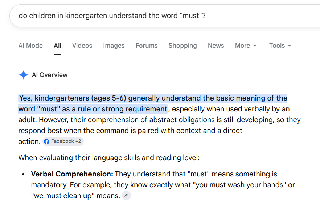This screenshot has width=320, height=205.
Task: Click the highlighted "Yes, kindergarteners" sentence
Action: (153, 103)
